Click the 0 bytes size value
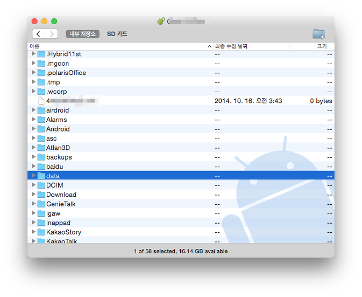 [321, 101]
